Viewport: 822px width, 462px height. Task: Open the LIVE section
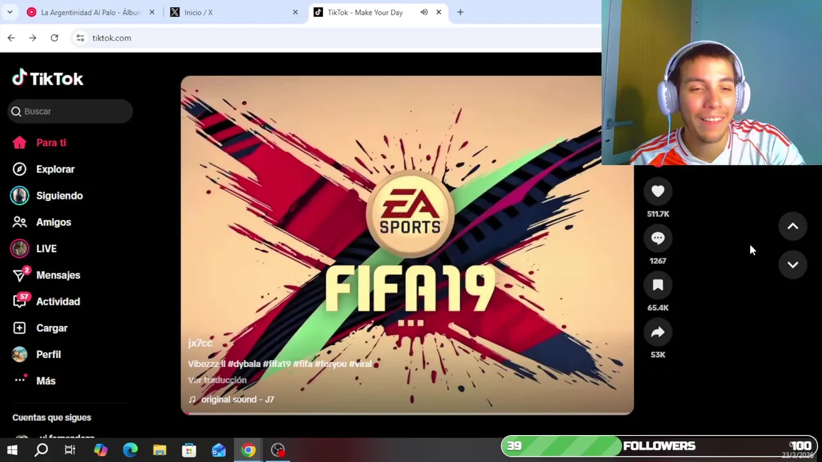[34, 248]
